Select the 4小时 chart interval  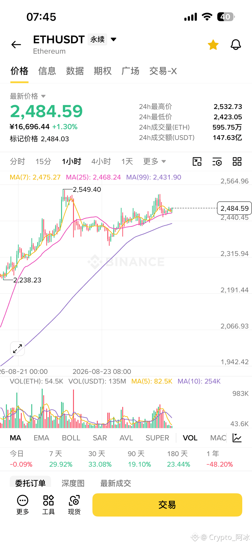(x=101, y=161)
